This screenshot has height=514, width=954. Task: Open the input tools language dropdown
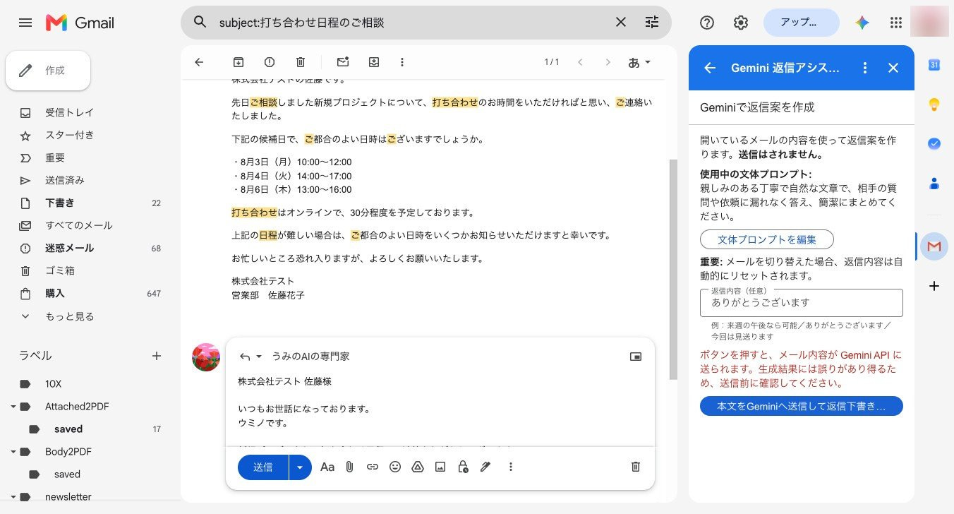pyautogui.click(x=639, y=62)
